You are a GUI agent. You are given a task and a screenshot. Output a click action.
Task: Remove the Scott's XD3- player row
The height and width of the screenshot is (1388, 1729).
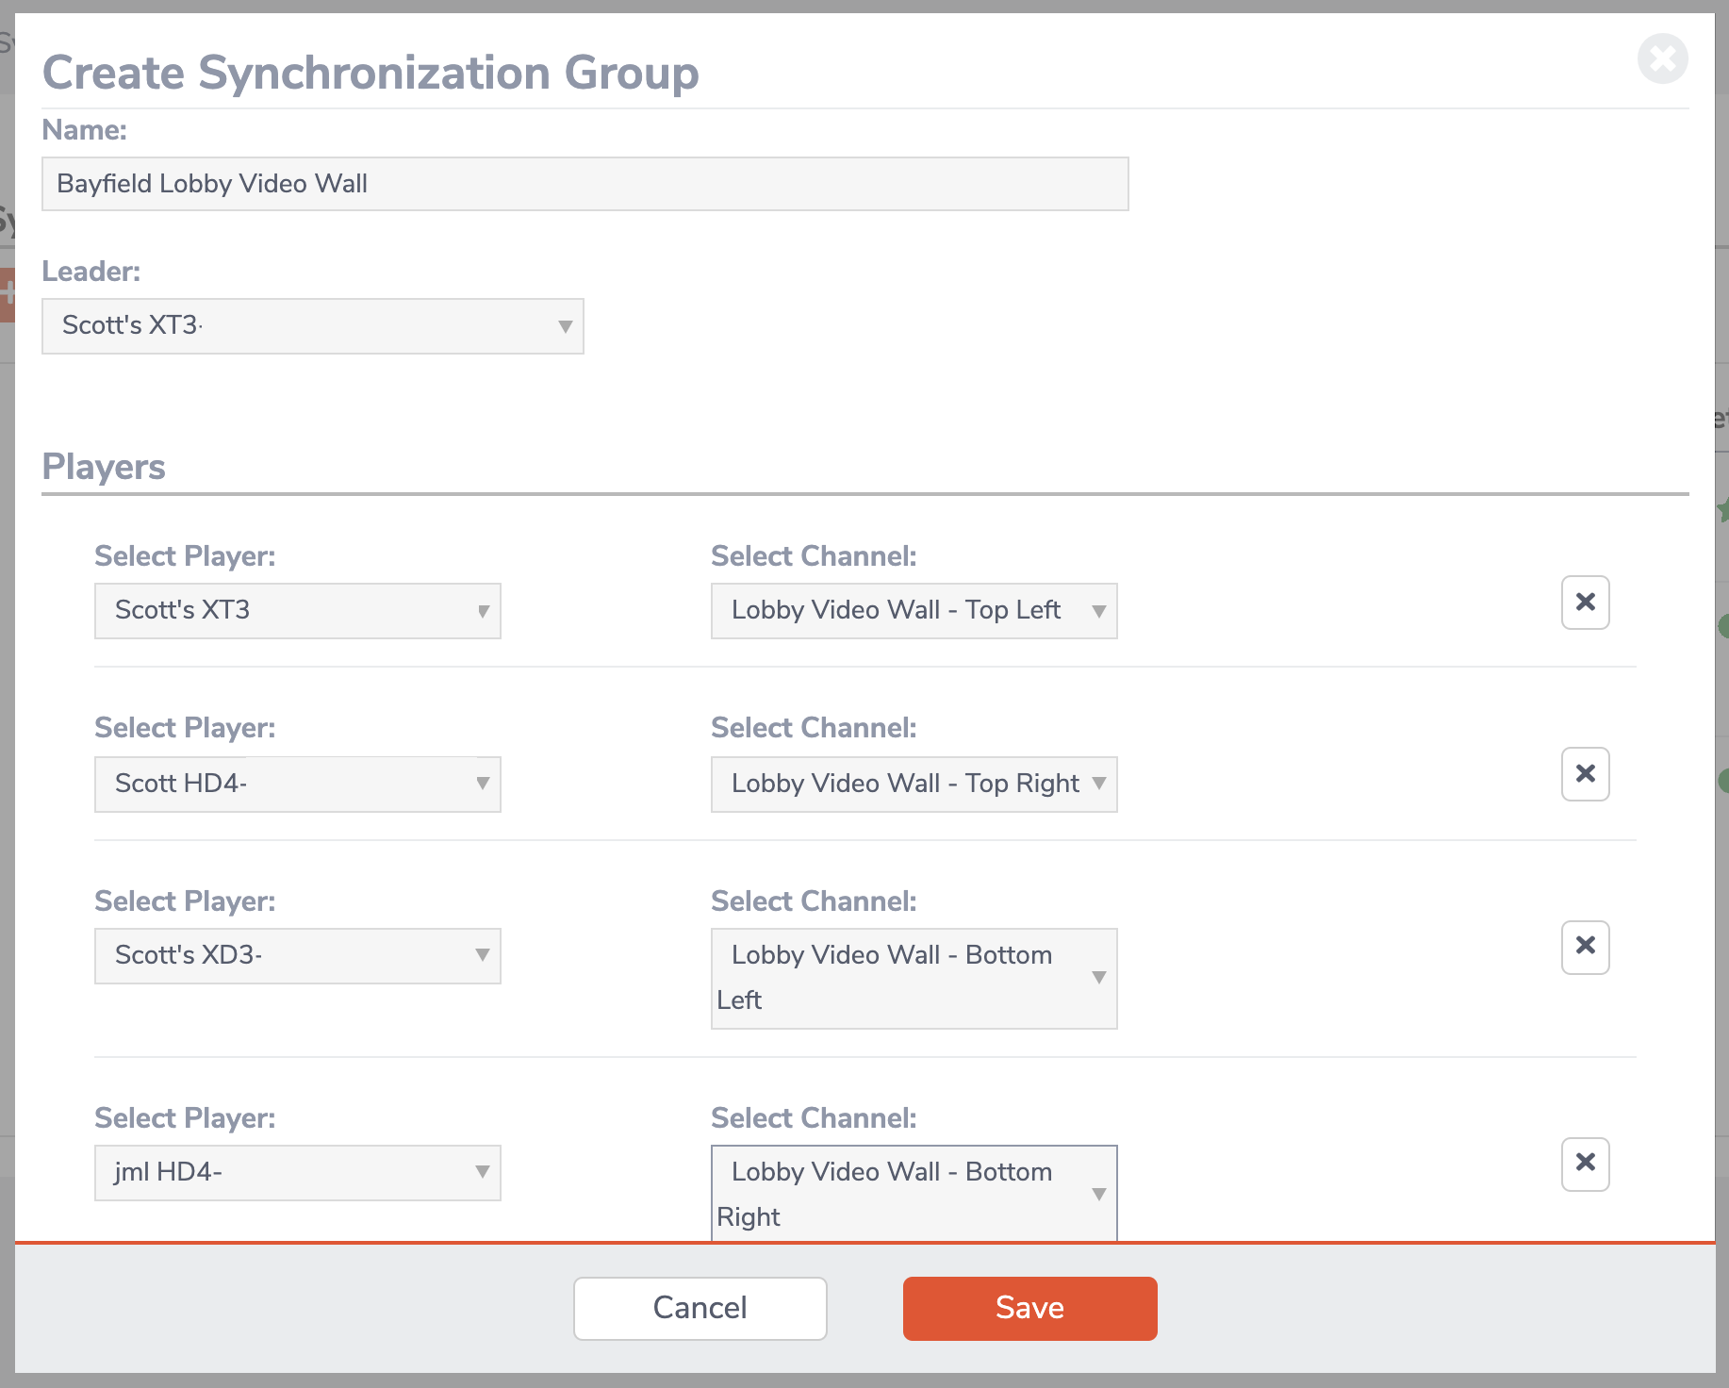point(1585,947)
